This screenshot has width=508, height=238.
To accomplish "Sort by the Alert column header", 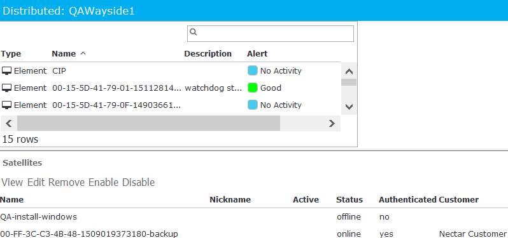I will click(257, 53).
